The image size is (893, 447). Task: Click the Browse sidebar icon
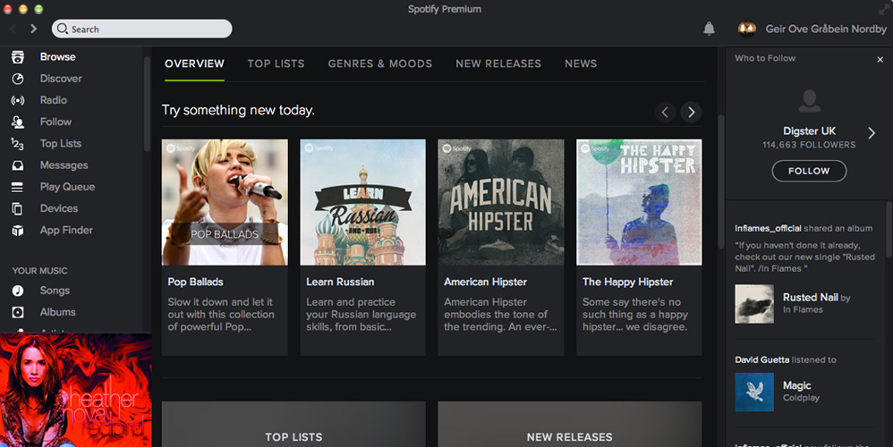coord(18,57)
